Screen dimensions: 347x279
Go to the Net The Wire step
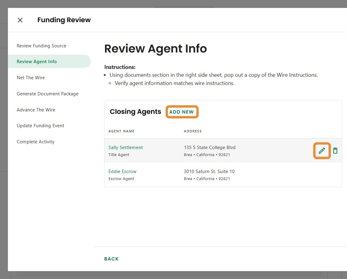[31, 78]
